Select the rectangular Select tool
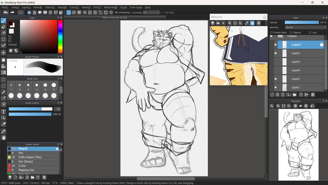Viewport: 328px width, 185px height. coord(3,80)
